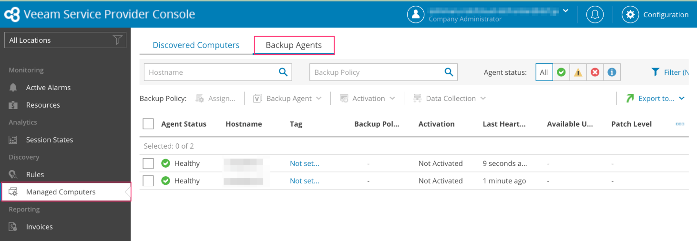The image size is (697, 241).
Task: Click the blue Filter funnel icon
Action: click(x=656, y=72)
